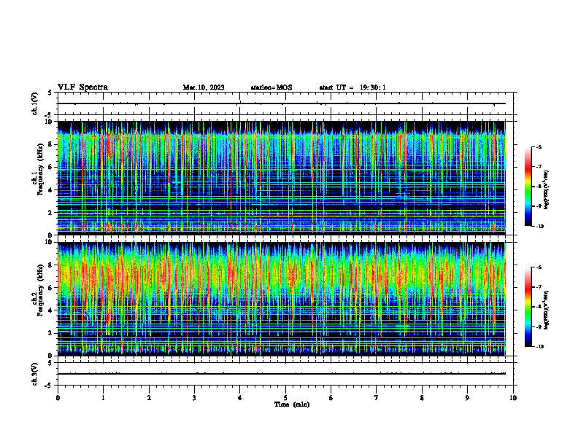Click the "-5" volt tick of ch.3(V) panel
Screen dimensions: 578x446
coord(49,386)
